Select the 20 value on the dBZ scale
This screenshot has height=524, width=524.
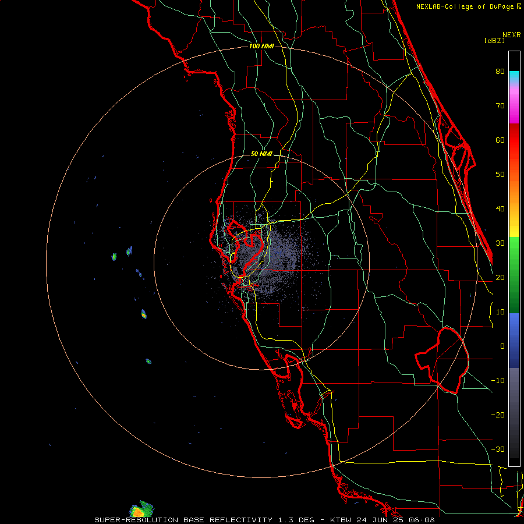click(x=500, y=277)
